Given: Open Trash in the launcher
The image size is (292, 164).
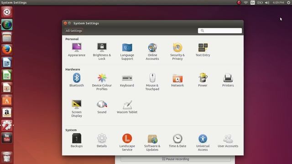Looking at the screenshot, I should coord(7,157).
